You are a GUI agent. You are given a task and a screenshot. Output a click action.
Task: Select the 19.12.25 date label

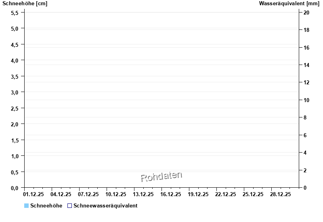click(198, 194)
